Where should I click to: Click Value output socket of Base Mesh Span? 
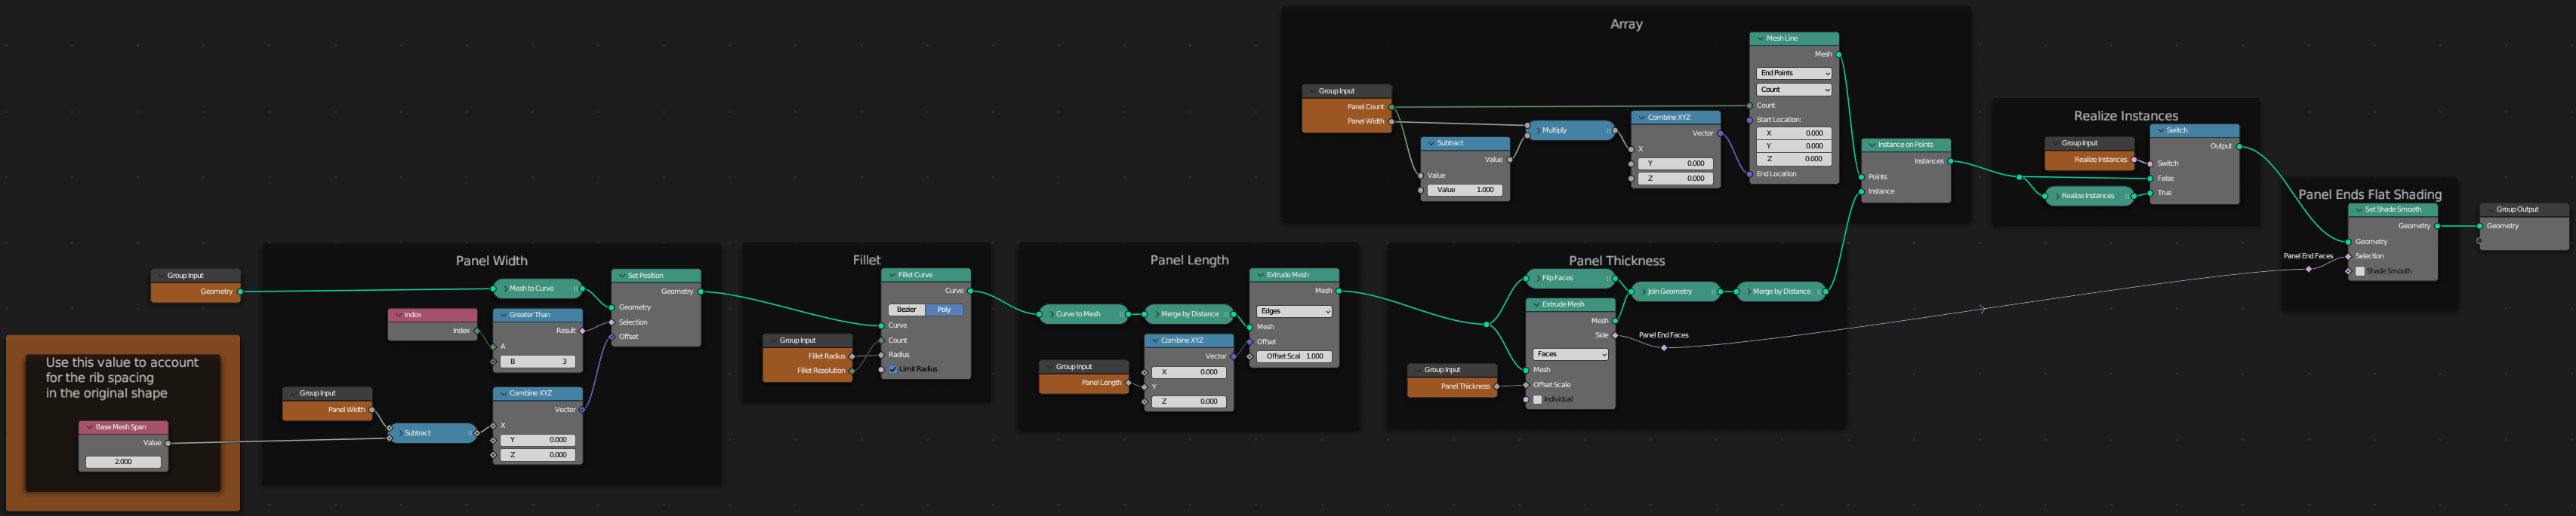[x=168, y=442]
